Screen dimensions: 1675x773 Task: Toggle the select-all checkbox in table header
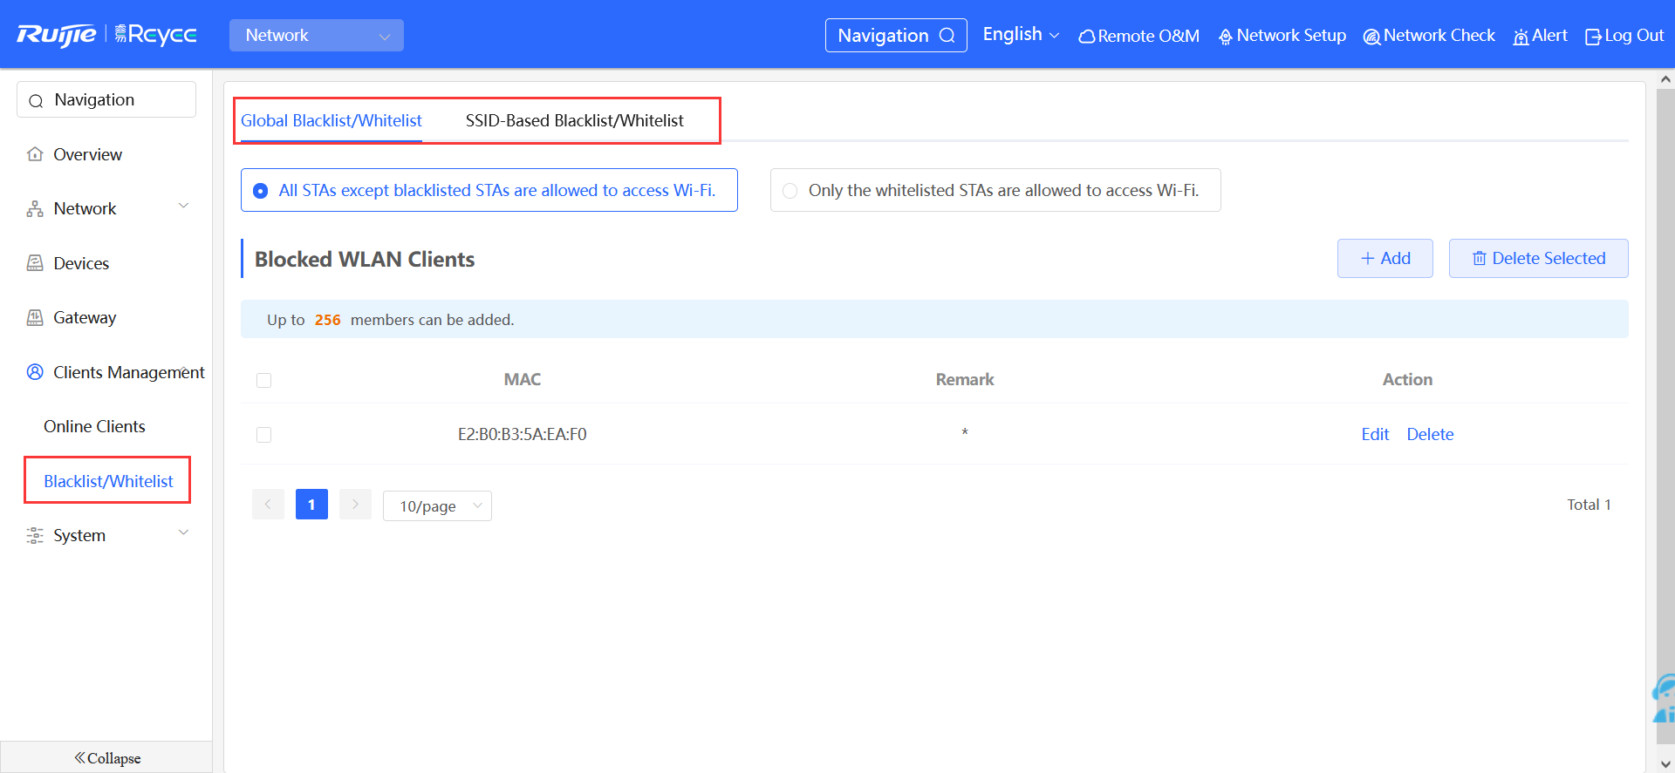point(264,380)
